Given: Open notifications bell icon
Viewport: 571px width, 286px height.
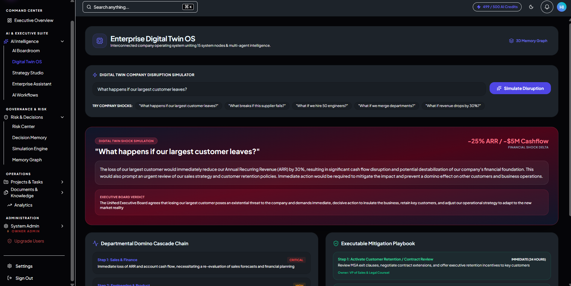Looking at the screenshot, I should tap(547, 7).
